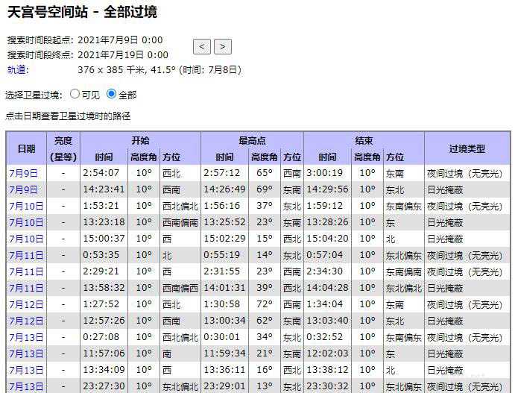Image resolution: width=515 pixels, height=393 pixels.
Task: Select the 全部 passes radio button
Action: [112, 94]
